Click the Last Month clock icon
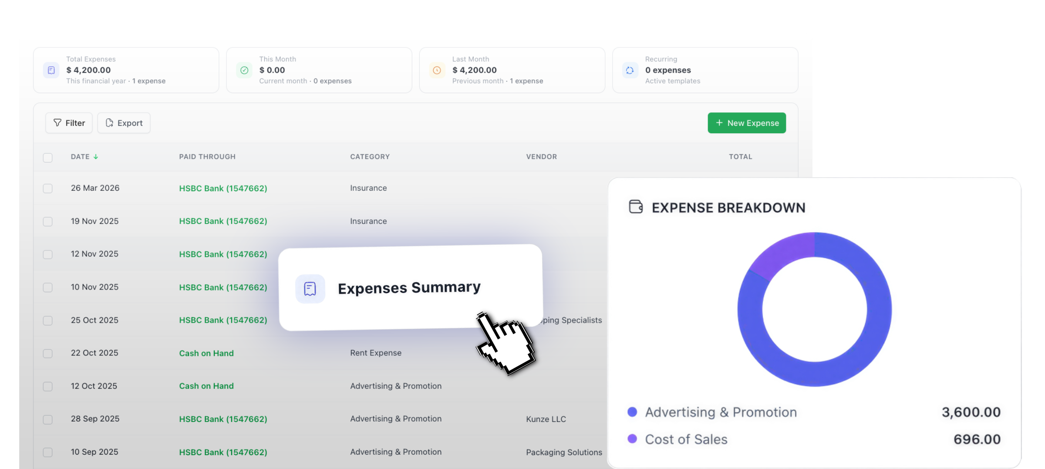Viewport: 1045px width, 469px height. pos(437,70)
